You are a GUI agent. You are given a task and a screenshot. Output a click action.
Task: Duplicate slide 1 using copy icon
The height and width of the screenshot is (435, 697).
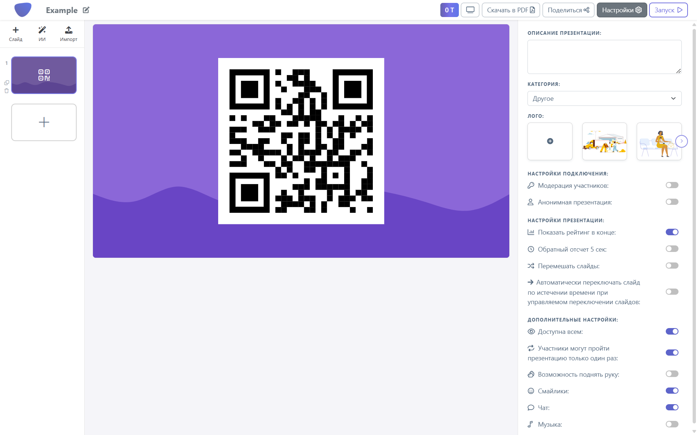coord(7,83)
